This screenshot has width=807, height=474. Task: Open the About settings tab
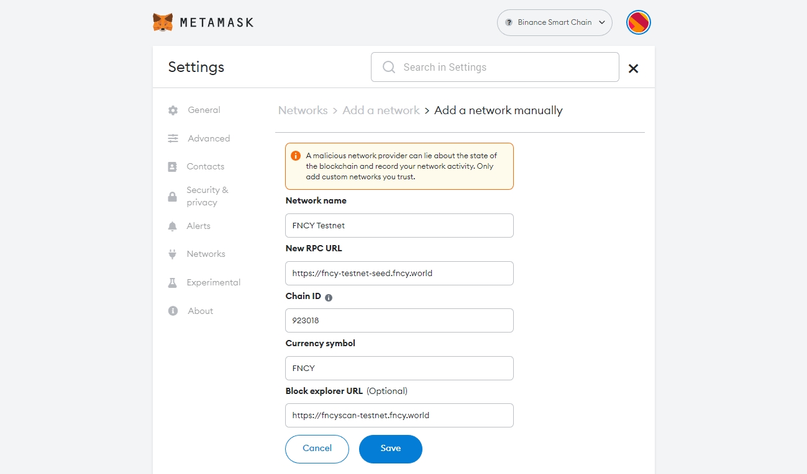tap(200, 311)
